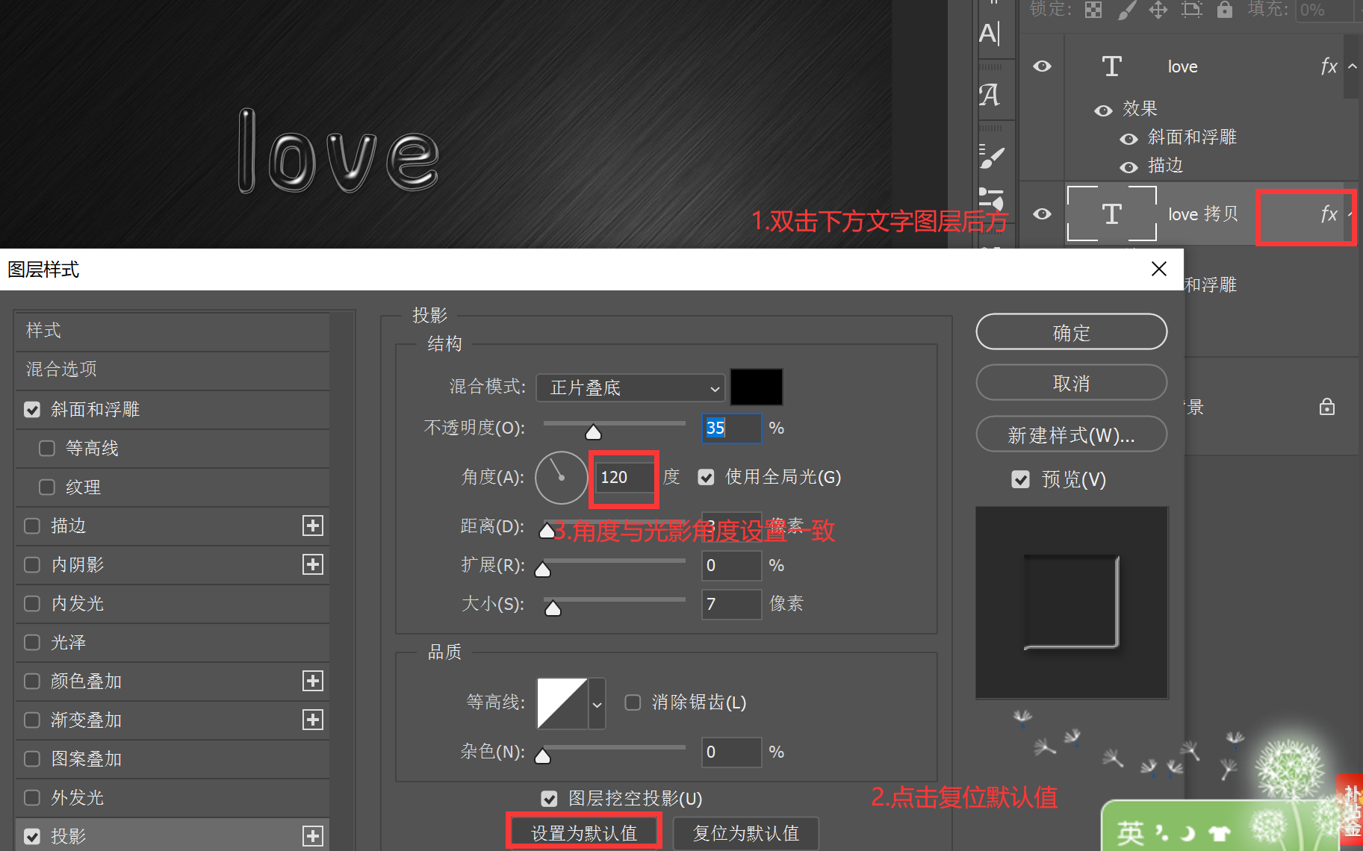Toggle 预览 checkbox

[x=1020, y=479]
